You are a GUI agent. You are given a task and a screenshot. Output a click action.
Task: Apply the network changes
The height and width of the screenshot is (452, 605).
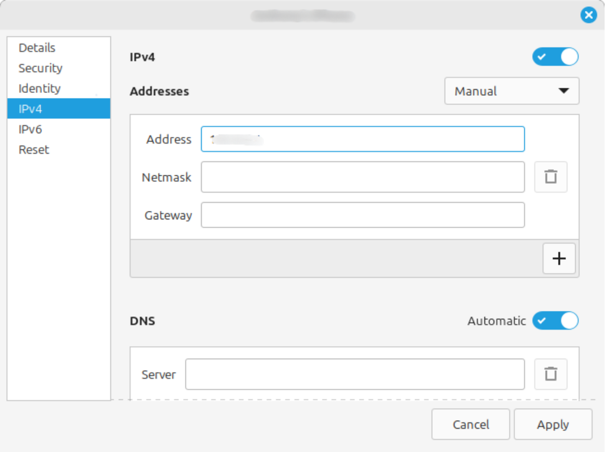click(x=553, y=425)
